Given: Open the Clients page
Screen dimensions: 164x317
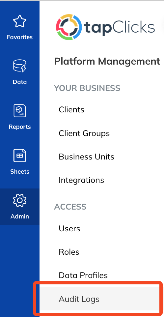Looking at the screenshot, I should click(71, 110).
